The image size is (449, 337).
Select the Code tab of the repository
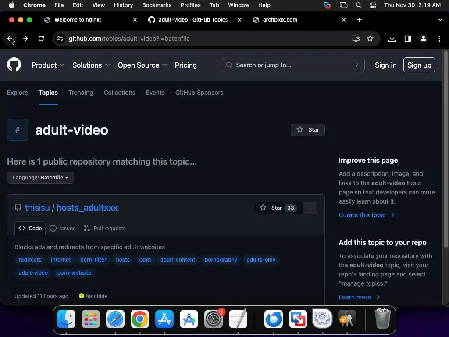[x=30, y=228]
